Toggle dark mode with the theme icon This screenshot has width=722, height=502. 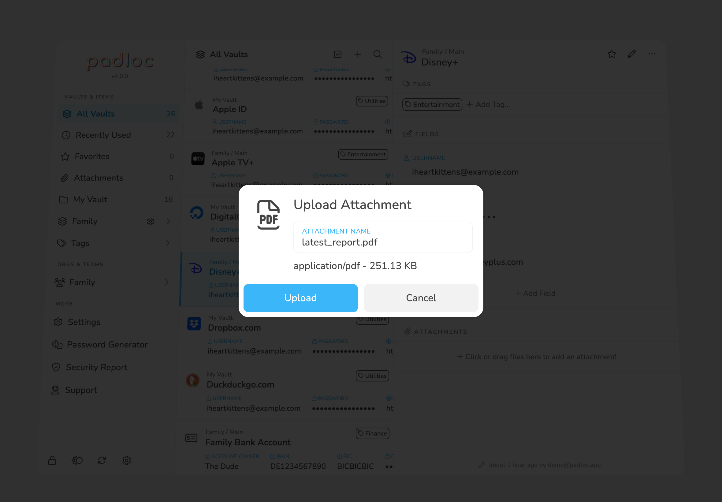77,460
